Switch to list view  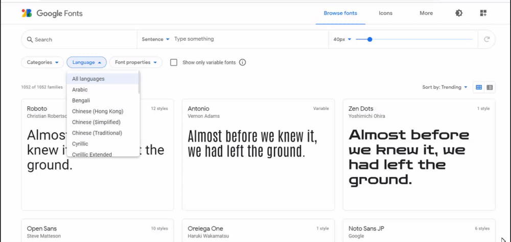point(490,87)
